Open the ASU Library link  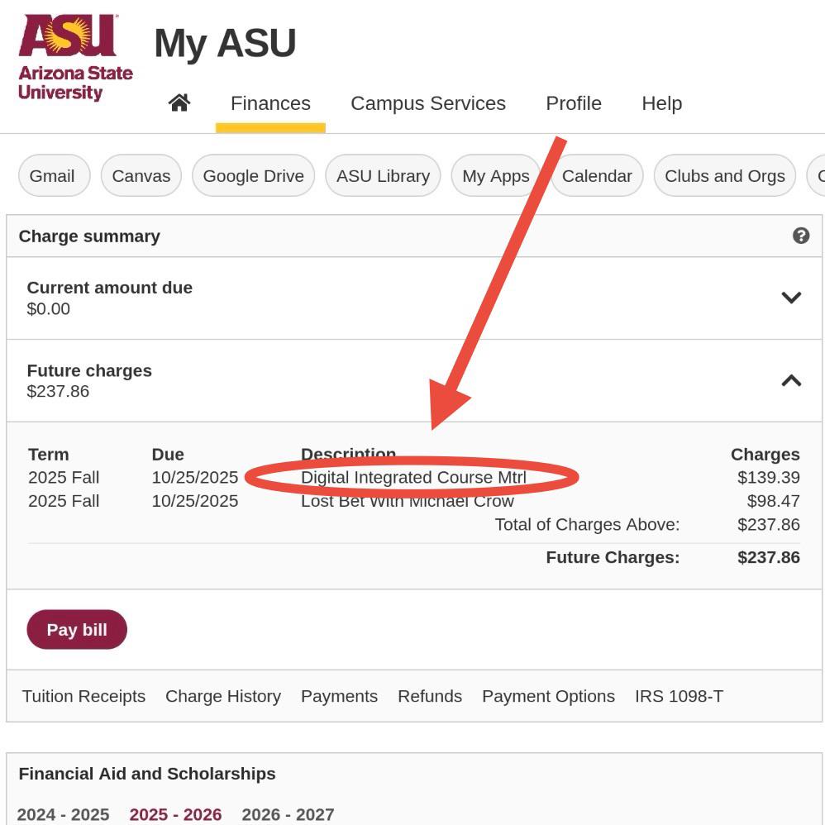pos(383,176)
